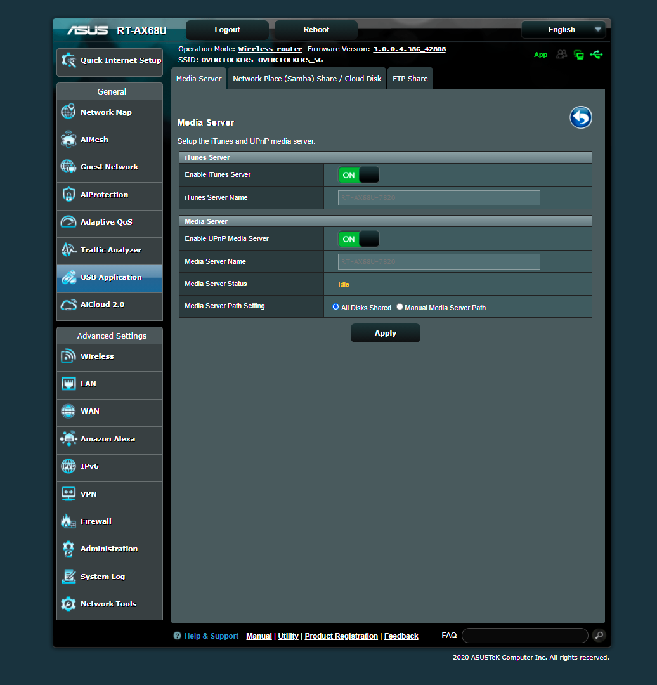Screen dimensions: 657x685
Task: Click the Firewall flame icon
Action: 68,521
